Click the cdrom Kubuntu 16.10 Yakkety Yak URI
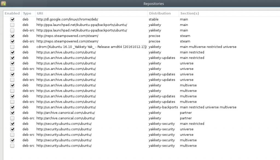 point(92,47)
